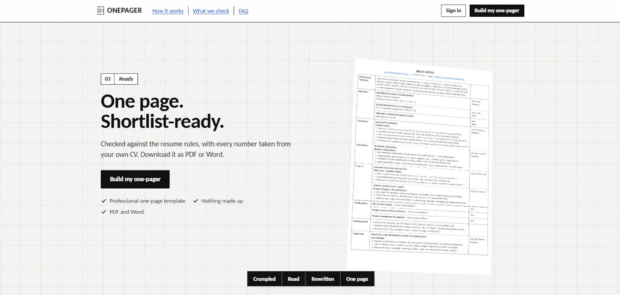
Task: Click checkmark beside Nothing made up
Action: click(x=196, y=201)
